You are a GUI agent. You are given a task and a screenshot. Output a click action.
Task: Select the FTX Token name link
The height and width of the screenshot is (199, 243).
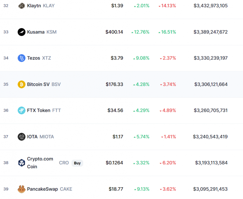[x=44, y=110]
